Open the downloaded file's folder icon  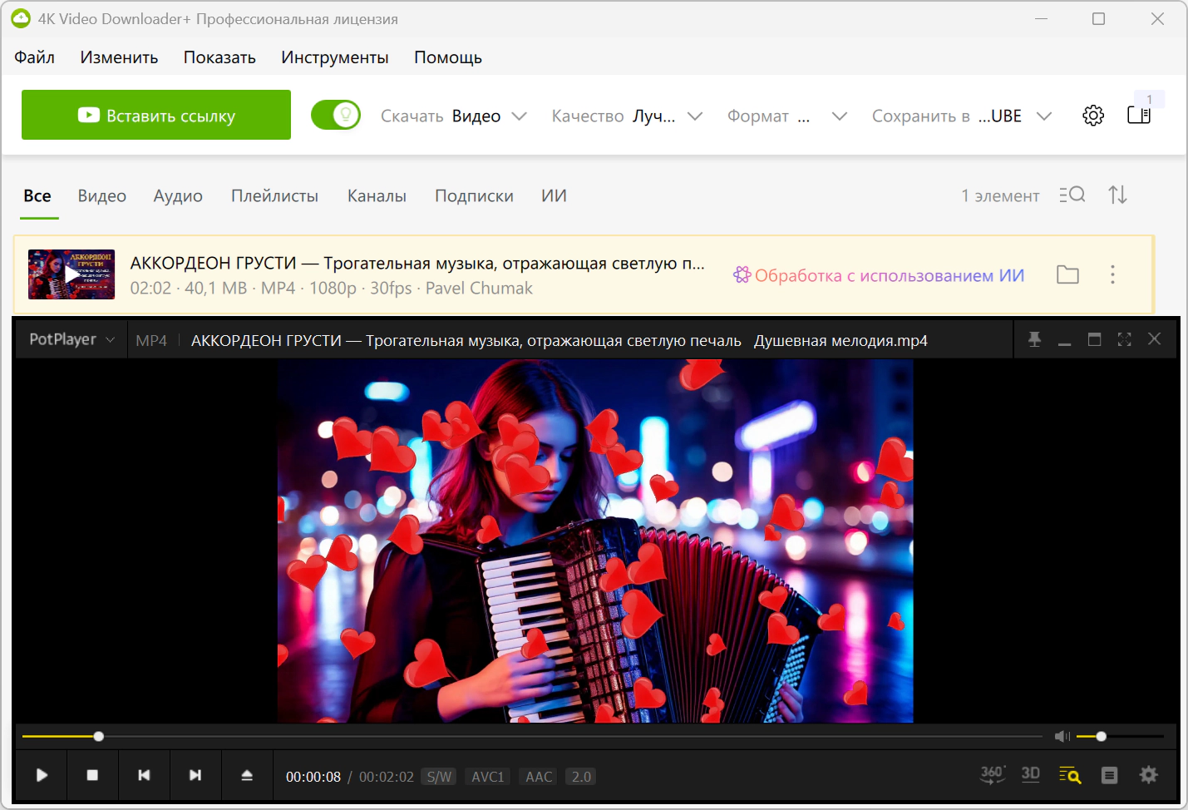point(1067,274)
